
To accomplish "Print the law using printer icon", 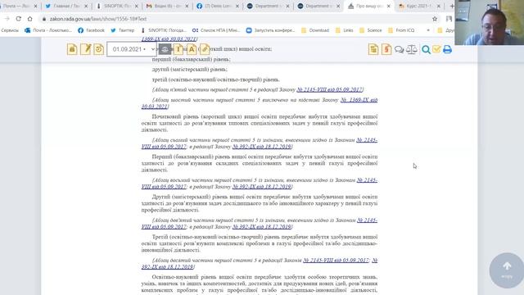I will pos(448,49).
